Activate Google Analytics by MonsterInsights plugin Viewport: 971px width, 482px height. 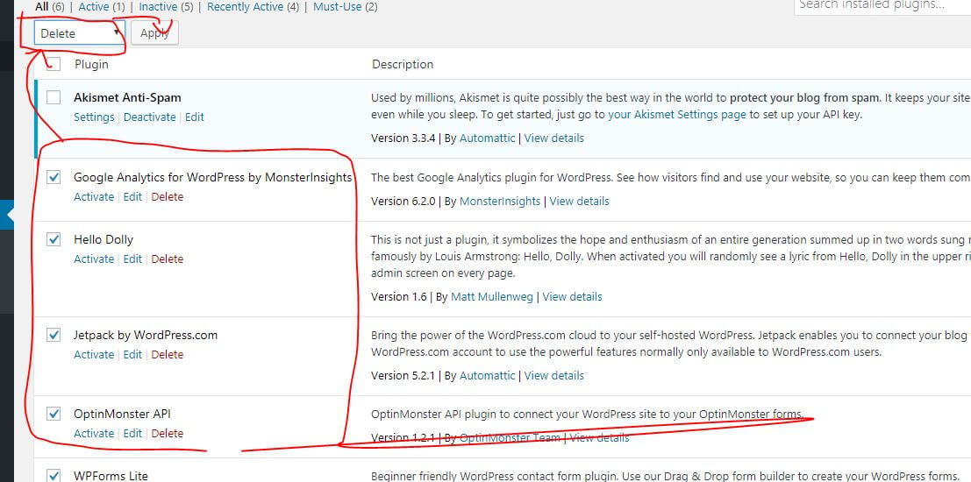click(94, 197)
